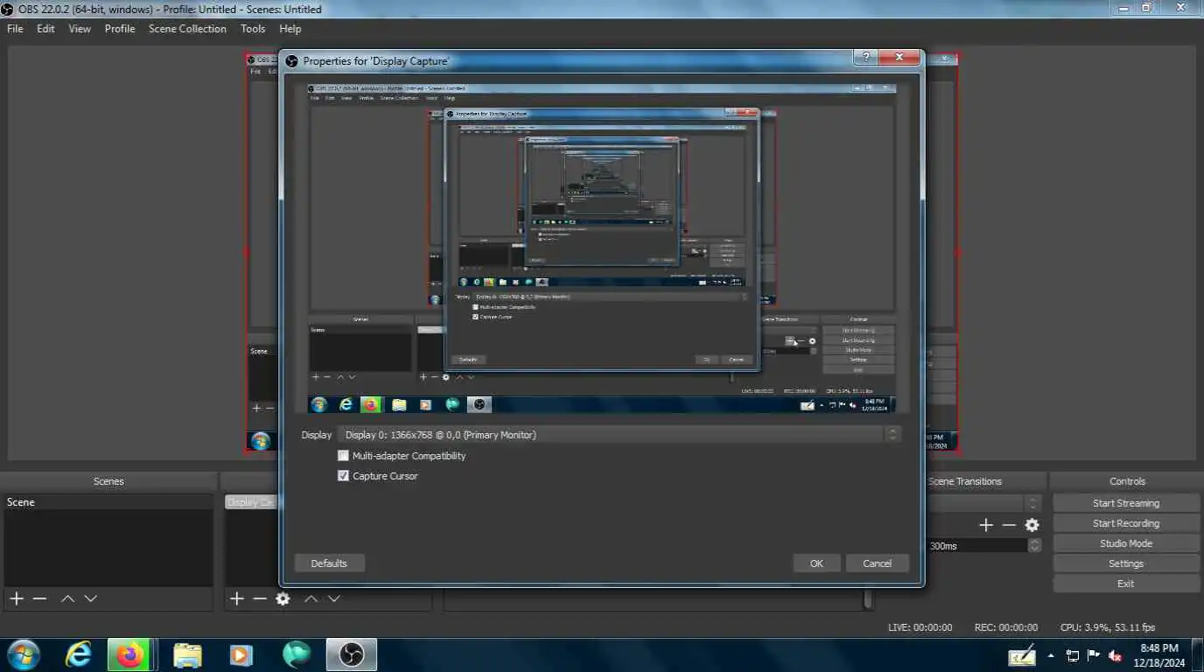The height and width of the screenshot is (672, 1204).
Task: Click the OBS Studio taskbar icon
Action: (352, 654)
